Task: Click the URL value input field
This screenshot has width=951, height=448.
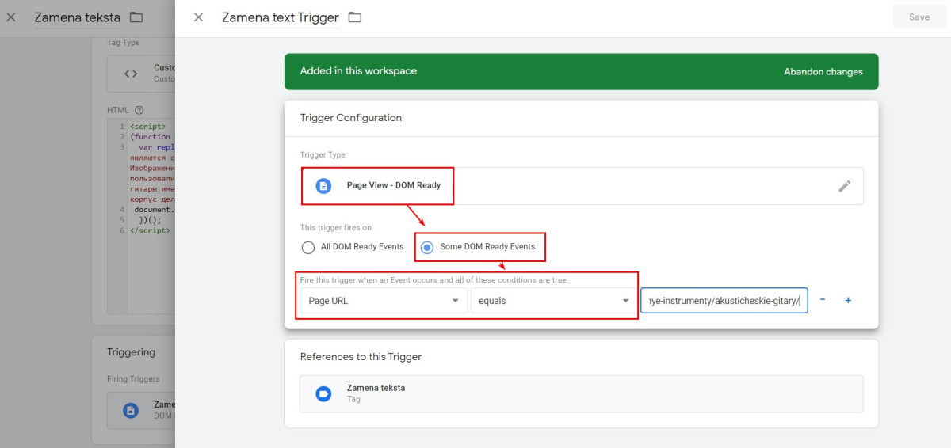Action: 724,301
